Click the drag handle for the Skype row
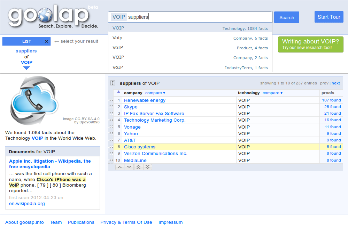 111,107
